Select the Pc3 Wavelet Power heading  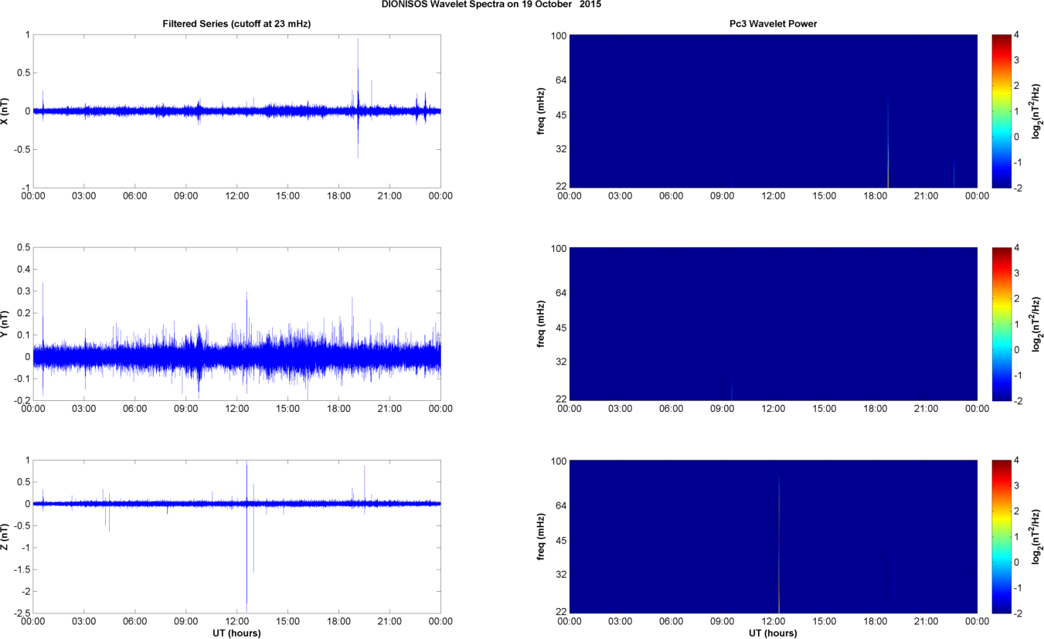tap(773, 24)
